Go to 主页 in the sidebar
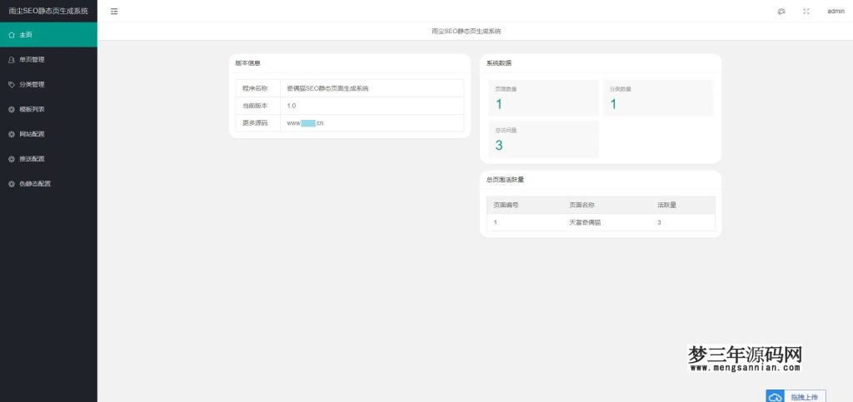The width and height of the screenshot is (853, 402). 48,35
